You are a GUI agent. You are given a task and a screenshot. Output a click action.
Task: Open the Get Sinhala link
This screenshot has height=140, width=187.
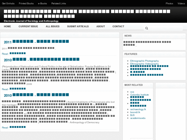pos(8,3)
